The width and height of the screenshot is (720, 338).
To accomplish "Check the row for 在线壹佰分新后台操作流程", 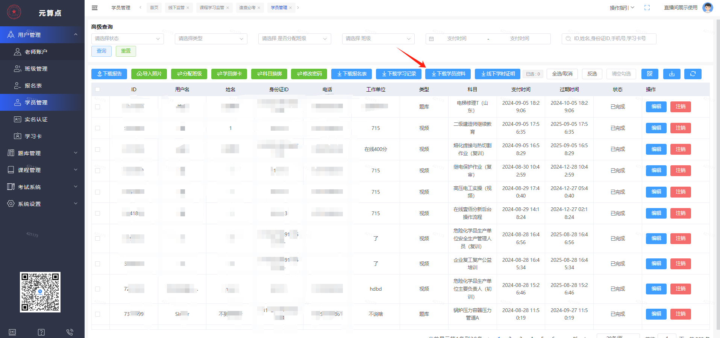I will coord(98,213).
